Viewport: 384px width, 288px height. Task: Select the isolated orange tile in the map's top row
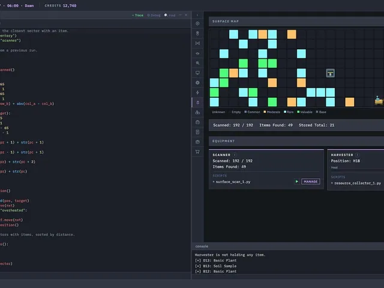click(x=292, y=34)
